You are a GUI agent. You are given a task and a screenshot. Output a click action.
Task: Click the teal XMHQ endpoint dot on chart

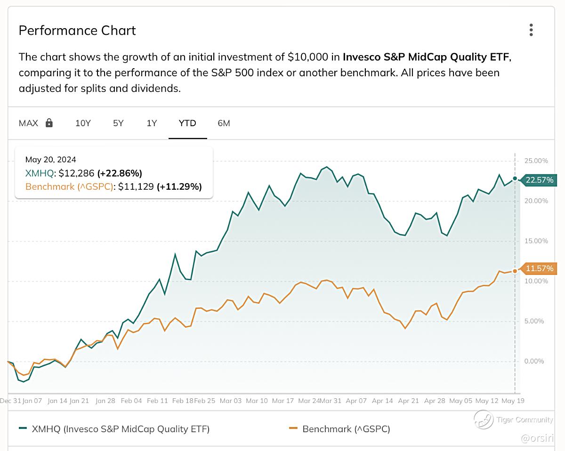(515, 179)
